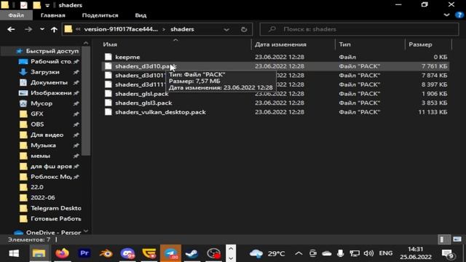The image size is (466, 262).
Task: Select the shaders_glsl.pack file
Action: tap(142, 94)
